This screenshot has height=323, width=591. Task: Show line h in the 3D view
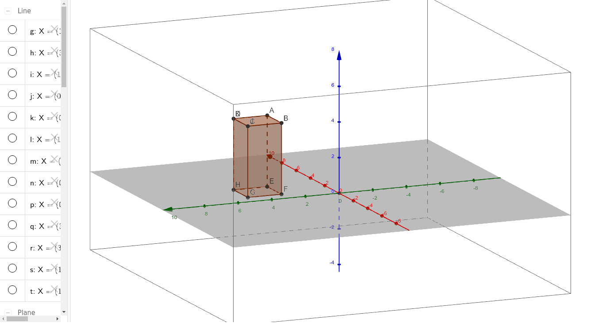click(x=12, y=51)
